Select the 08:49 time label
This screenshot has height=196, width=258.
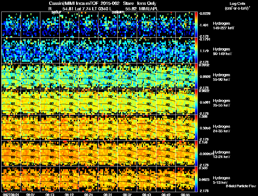[166, 194]
